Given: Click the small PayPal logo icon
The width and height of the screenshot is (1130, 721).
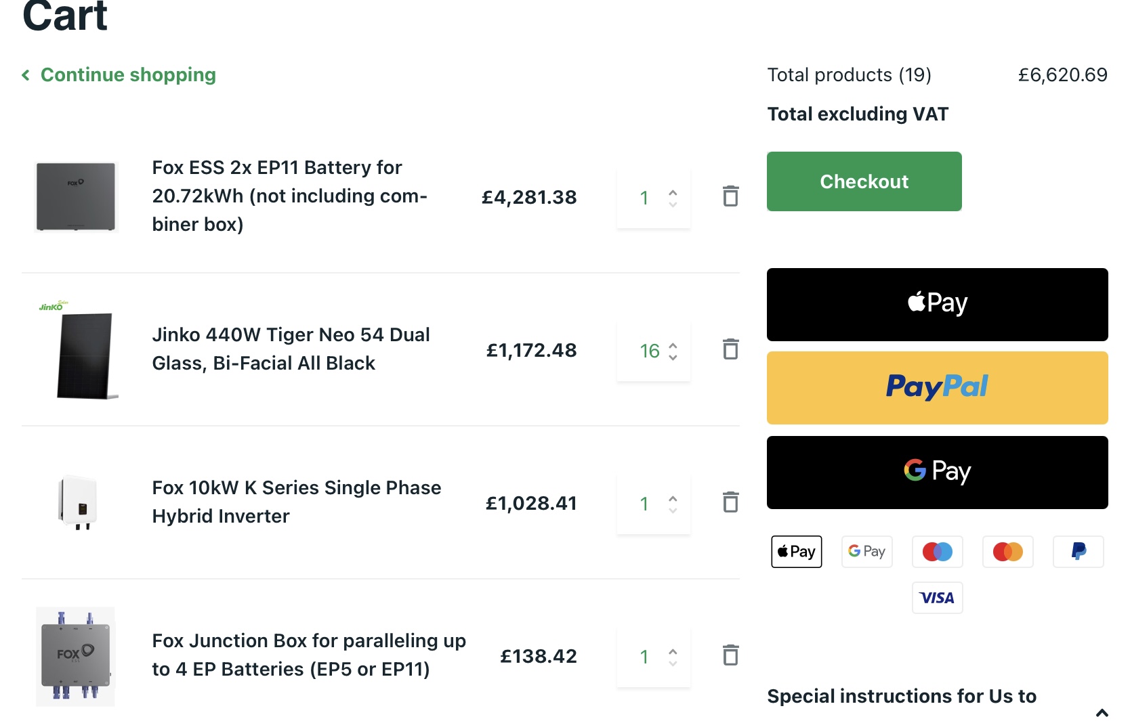Looking at the screenshot, I should point(1078,552).
